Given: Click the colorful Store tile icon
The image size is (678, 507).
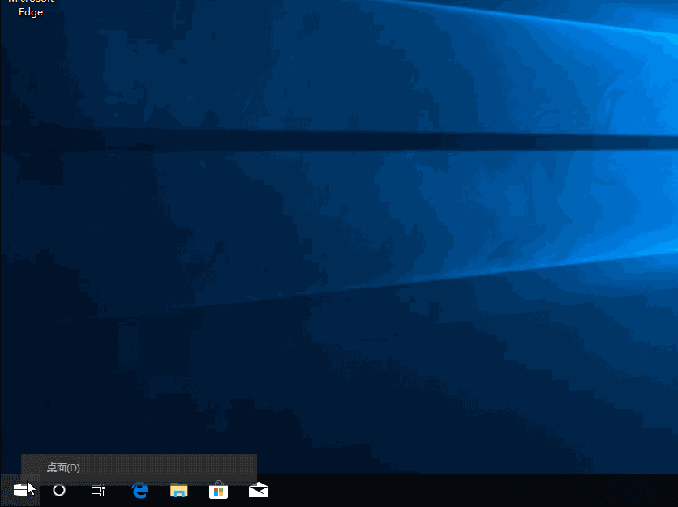Looking at the screenshot, I should pyautogui.click(x=217, y=489).
